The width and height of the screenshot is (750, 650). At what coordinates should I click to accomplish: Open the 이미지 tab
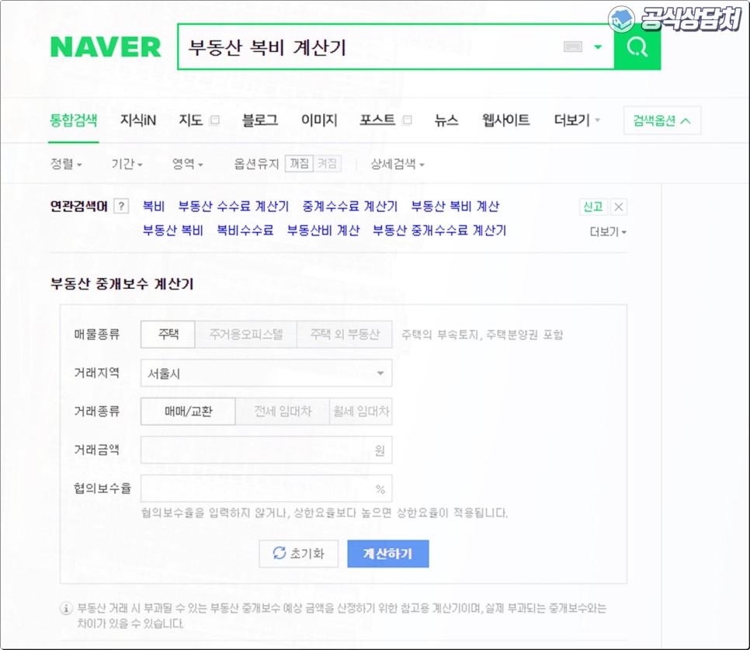coord(319,120)
